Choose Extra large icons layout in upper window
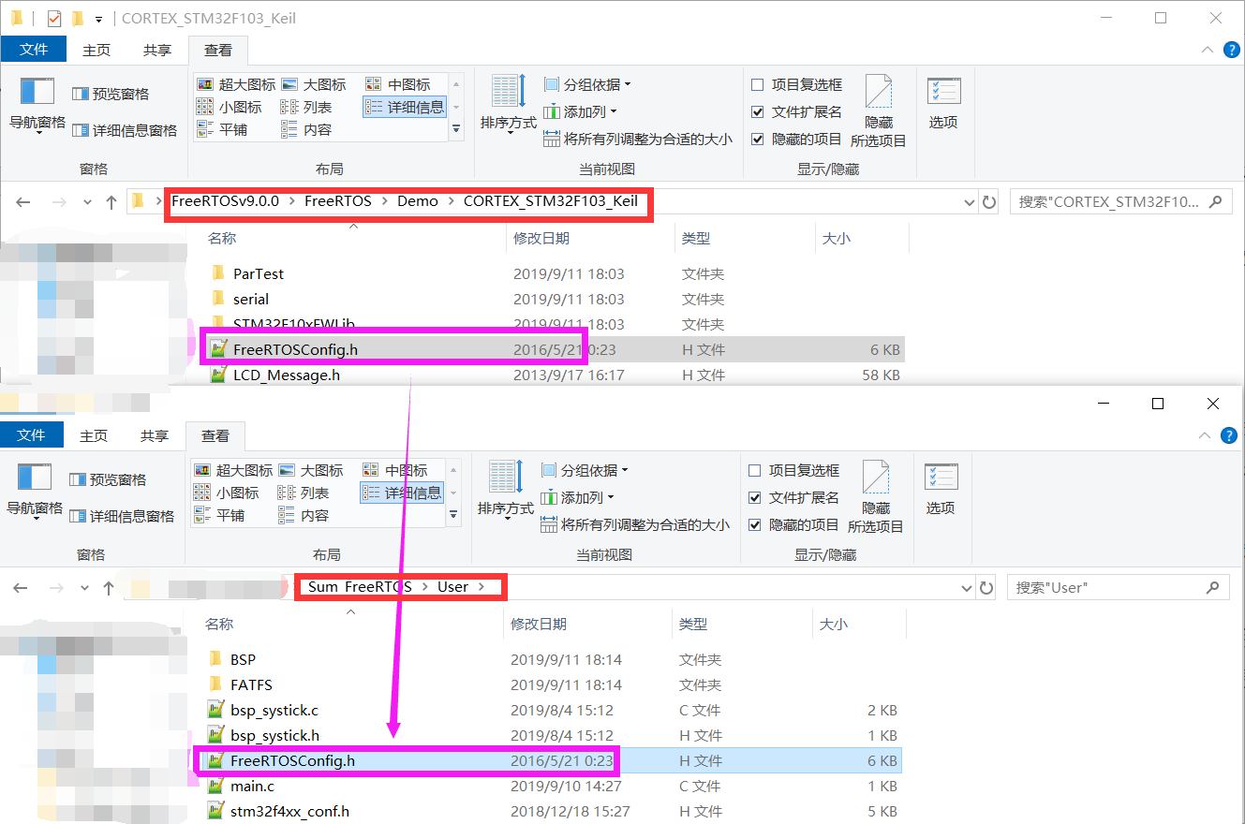 pos(236,84)
